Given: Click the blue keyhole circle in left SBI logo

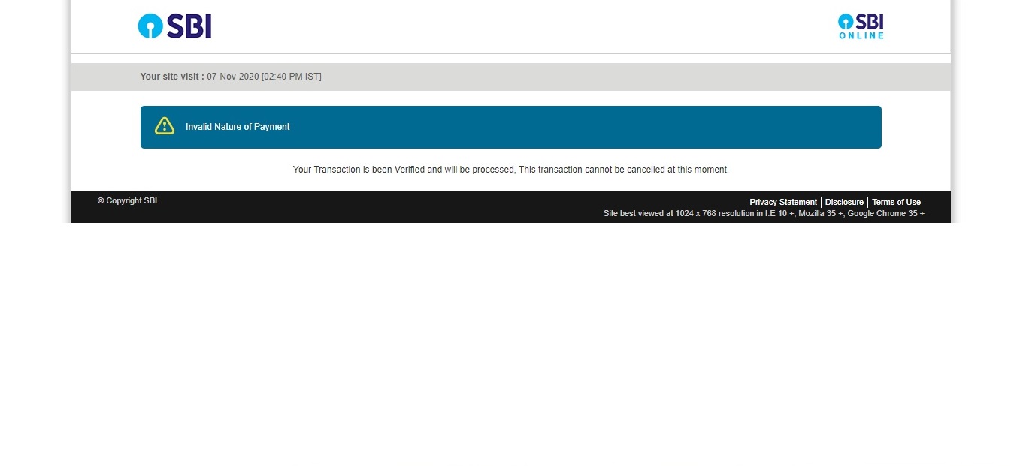Looking at the screenshot, I should (150, 26).
